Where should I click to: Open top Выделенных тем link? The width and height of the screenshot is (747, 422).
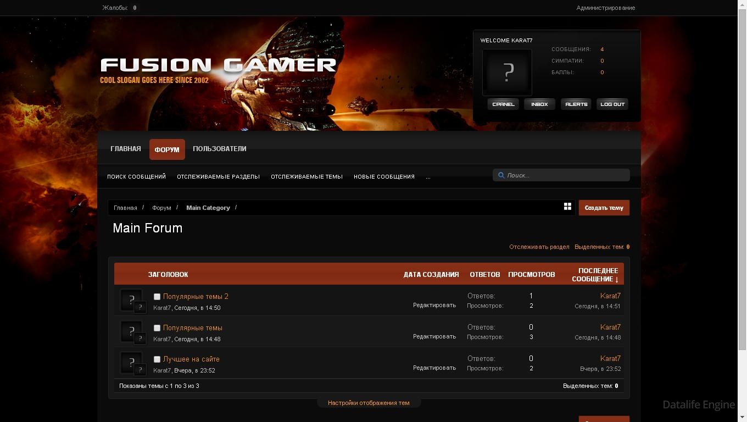(x=602, y=247)
